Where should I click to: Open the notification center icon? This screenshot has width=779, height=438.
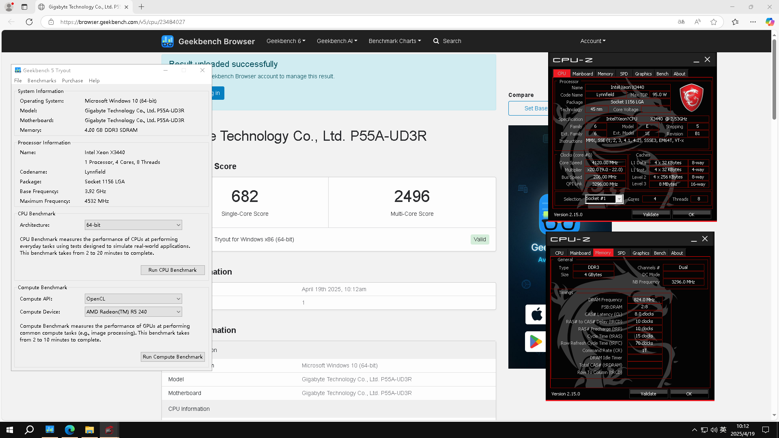click(x=766, y=430)
